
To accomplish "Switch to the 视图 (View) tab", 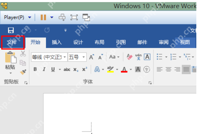I will (x=185, y=42).
